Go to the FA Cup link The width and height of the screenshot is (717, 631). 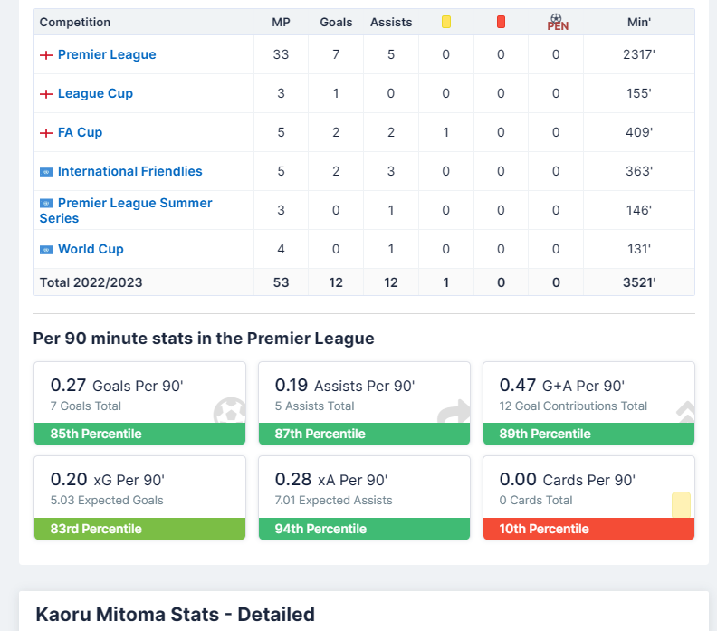pos(80,132)
